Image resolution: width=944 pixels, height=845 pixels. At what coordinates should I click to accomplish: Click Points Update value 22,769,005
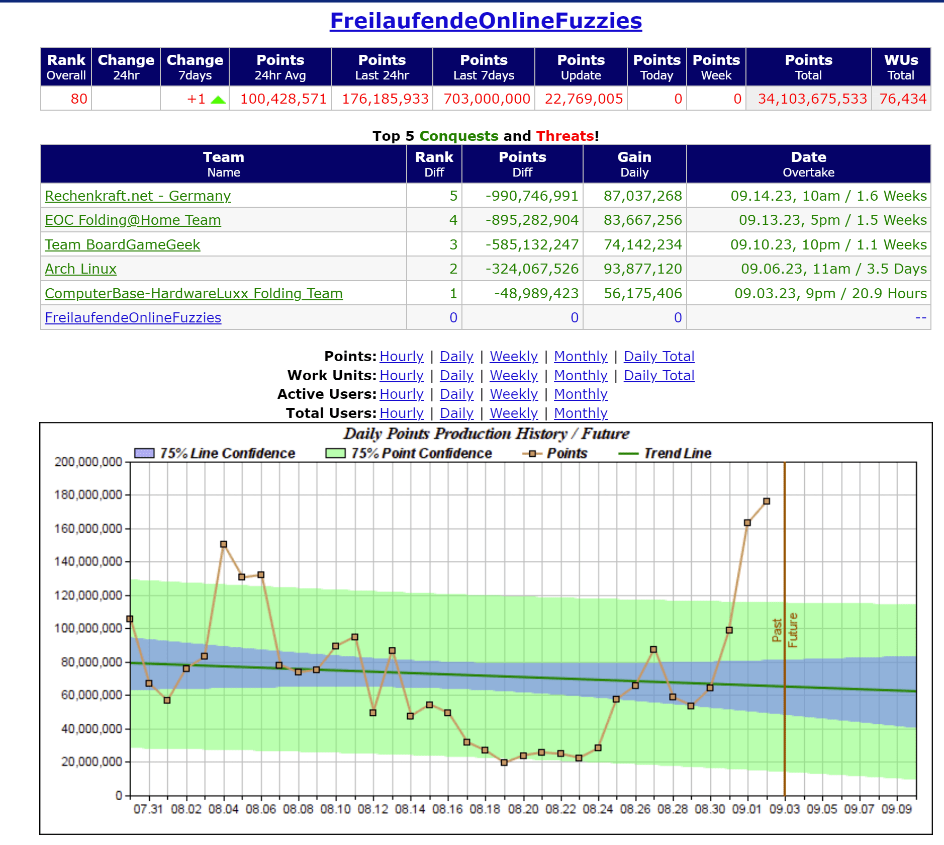584,99
